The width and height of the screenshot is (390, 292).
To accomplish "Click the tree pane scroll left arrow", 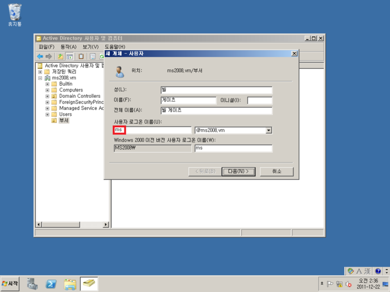I will pyautogui.click(x=38, y=225).
